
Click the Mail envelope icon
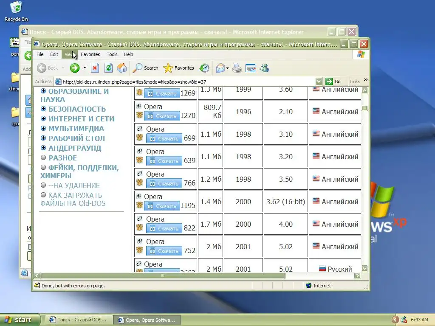click(220, 68)
